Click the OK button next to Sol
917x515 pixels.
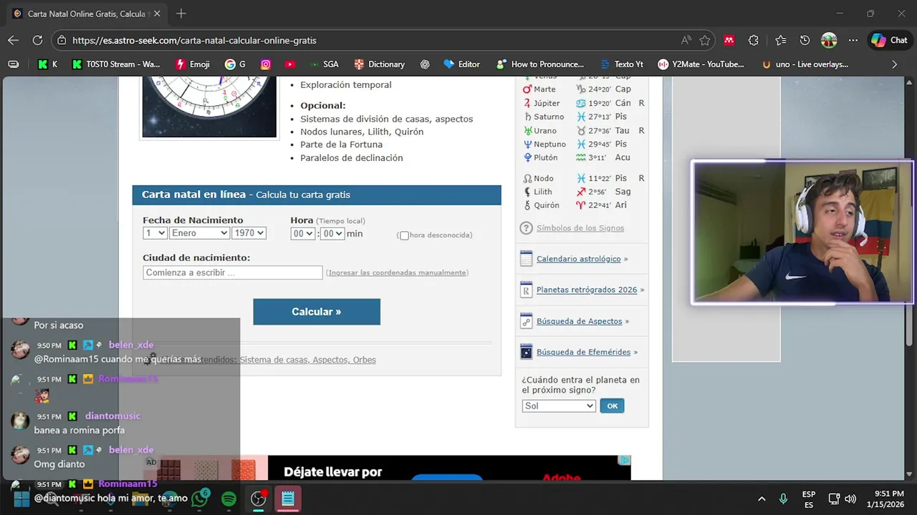pyautogui.click(x=613, y=406)
